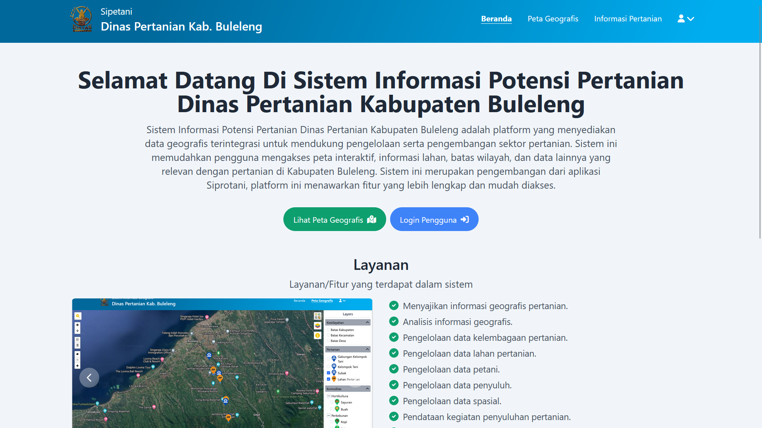Collapse the Kewilayahan layers section
The image size is (762, 428).
pos(368,322)
